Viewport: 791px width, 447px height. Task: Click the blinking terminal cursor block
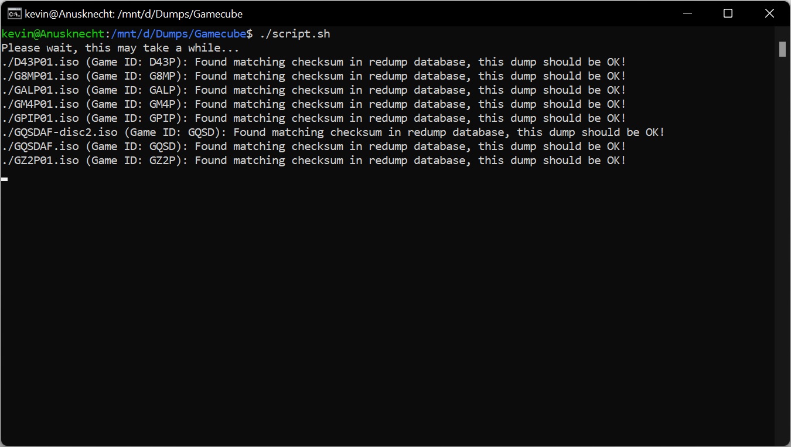(x=4, y=179)
